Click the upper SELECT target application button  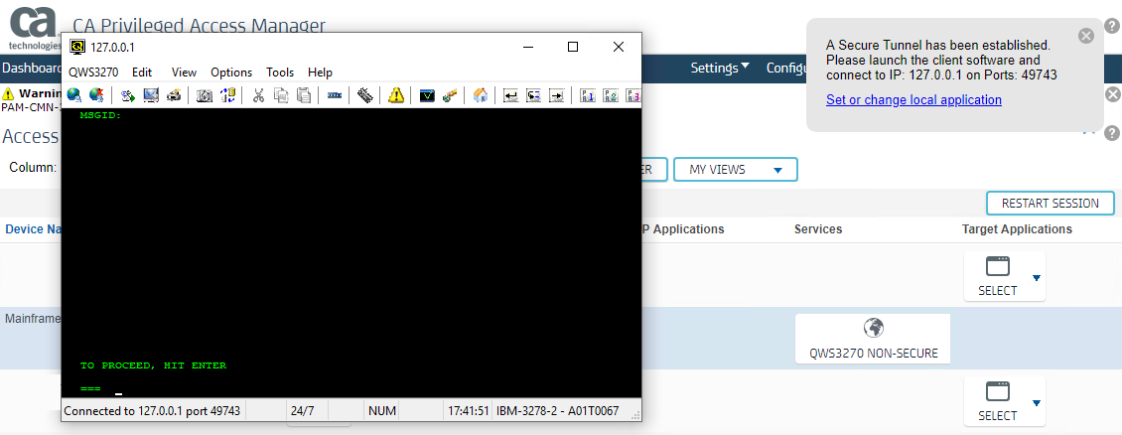coord(998,276)
